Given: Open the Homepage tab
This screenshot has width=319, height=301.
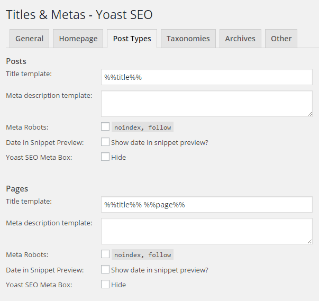Looking at the screenshot, I should pyautogui.click(x=78, y=39).
